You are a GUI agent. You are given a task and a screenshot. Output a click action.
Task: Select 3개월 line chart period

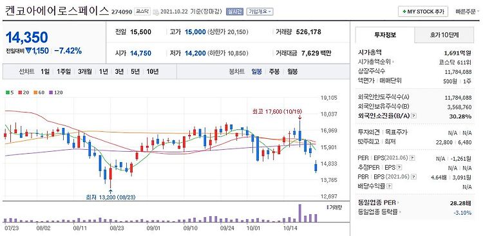coord(85,71)
